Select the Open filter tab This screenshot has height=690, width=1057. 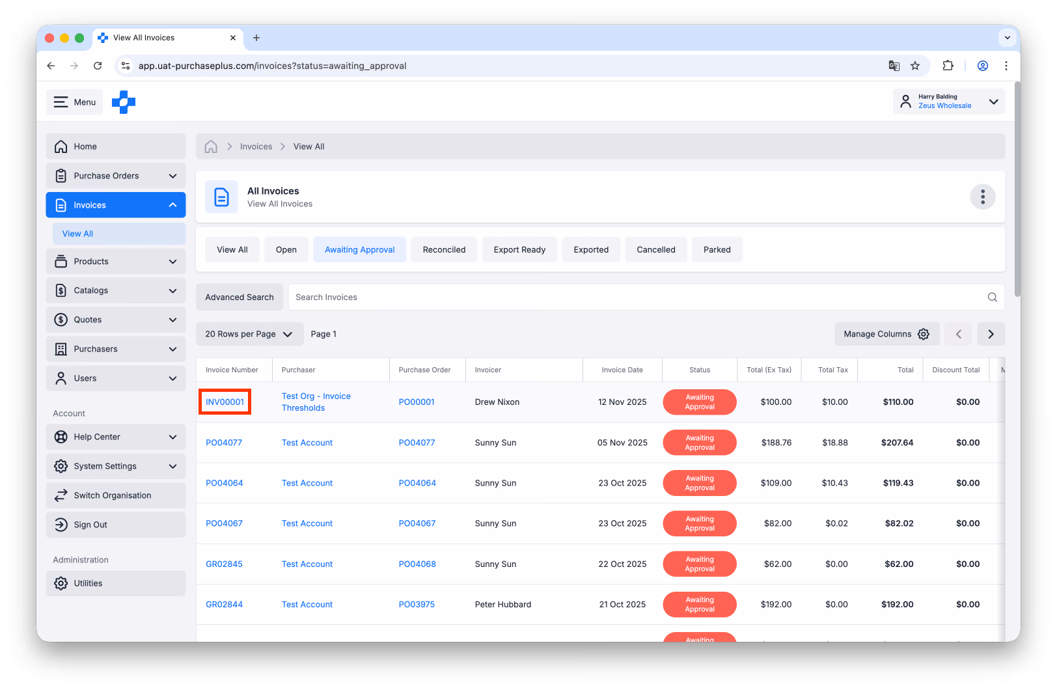click(x=286, y=250)
